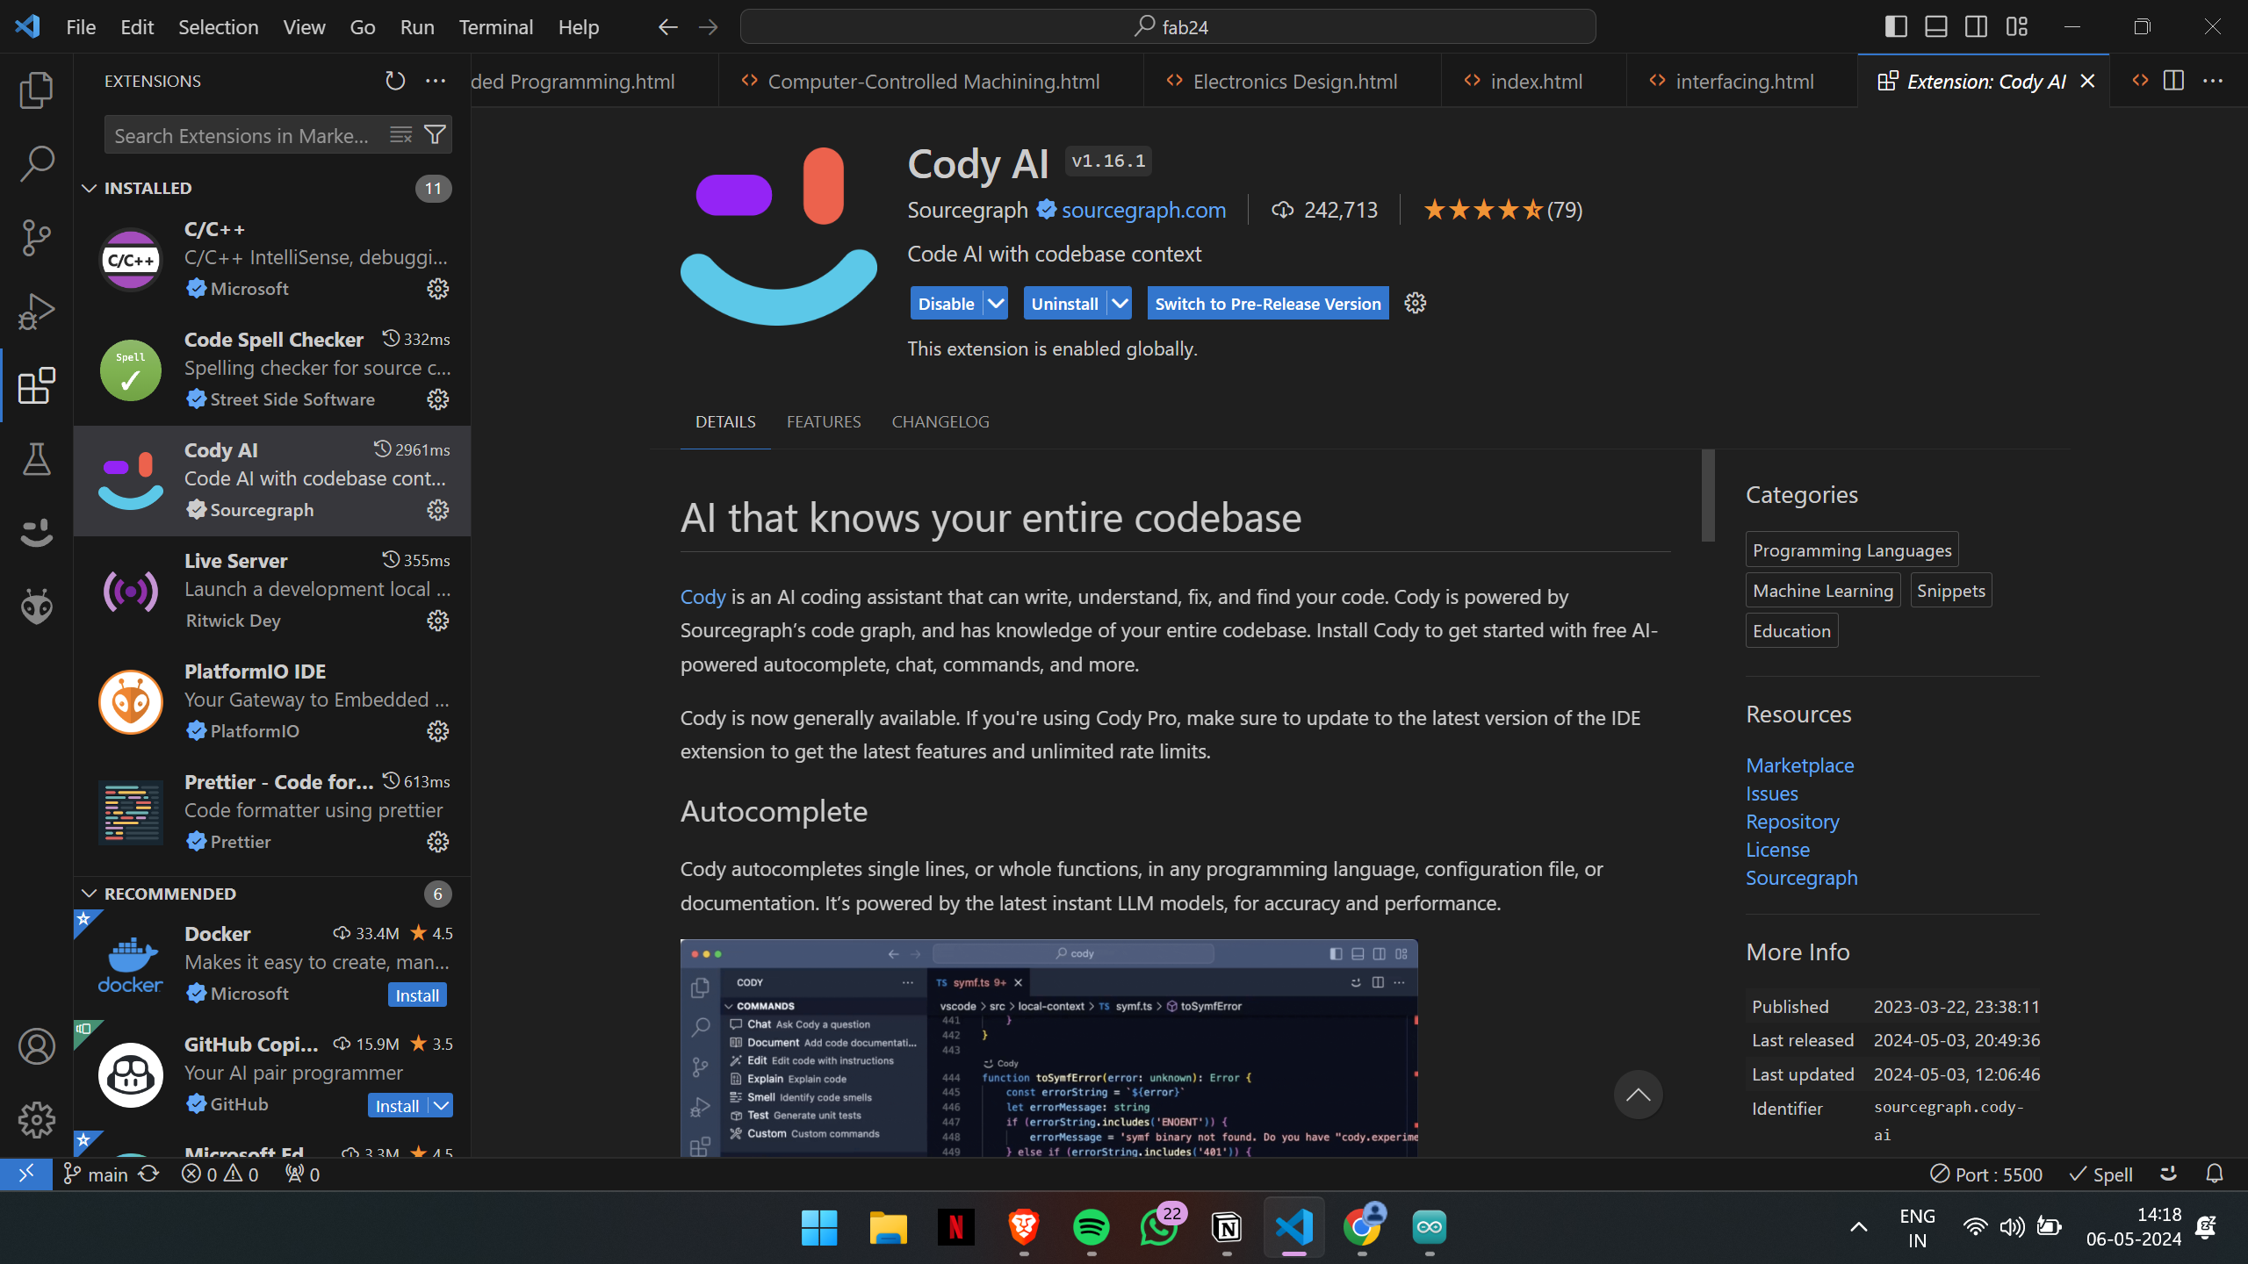Open Spotify from the taskbar
2248x1264 pixels.
(x=1091, y=1226)
